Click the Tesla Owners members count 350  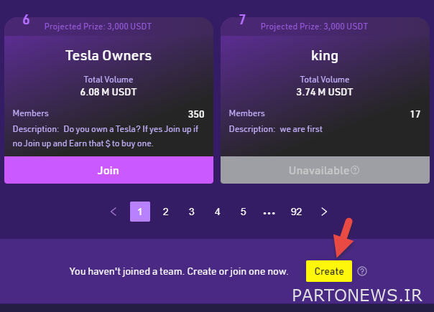[x=196, y=114]
